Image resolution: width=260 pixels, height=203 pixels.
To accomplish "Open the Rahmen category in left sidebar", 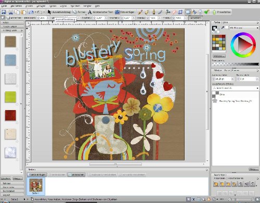I will (x=12, y=183).
